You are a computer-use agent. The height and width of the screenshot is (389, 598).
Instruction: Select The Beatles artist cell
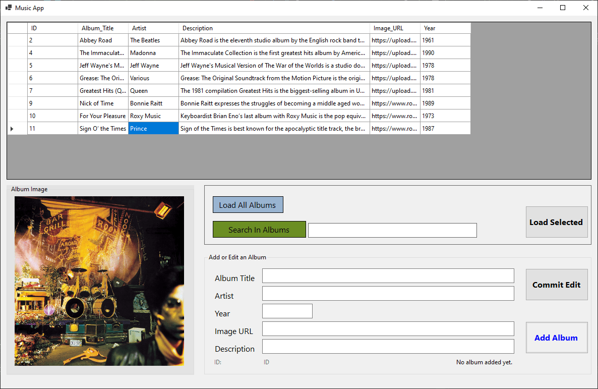pyautogui.click(x=153, y=40)
